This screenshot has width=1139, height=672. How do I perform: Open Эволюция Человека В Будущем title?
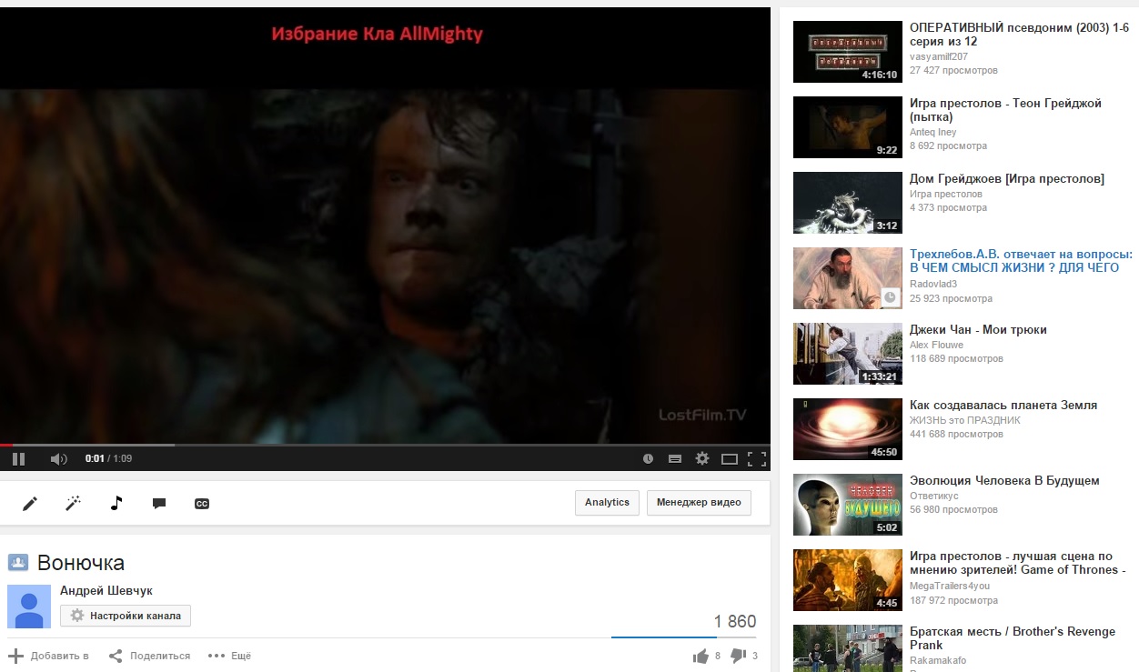coord(1004,481)
